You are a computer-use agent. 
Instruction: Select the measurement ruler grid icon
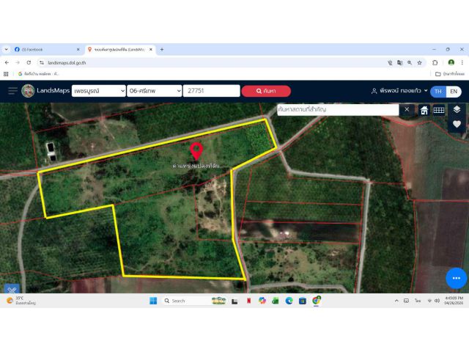(x=439, y=110)
